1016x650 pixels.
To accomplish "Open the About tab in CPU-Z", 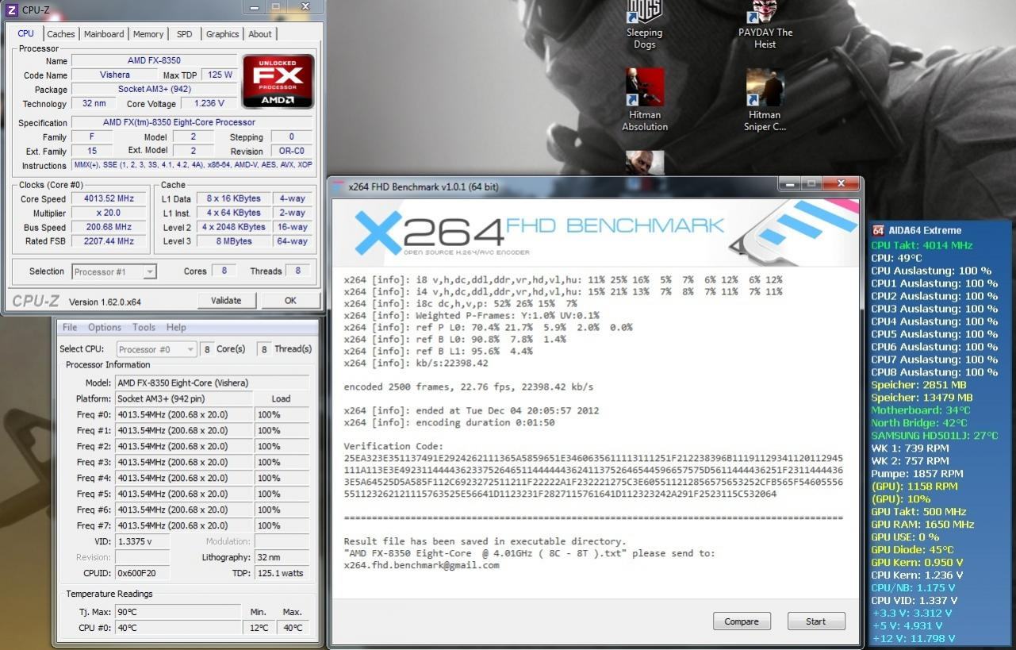I will (260, 34).
